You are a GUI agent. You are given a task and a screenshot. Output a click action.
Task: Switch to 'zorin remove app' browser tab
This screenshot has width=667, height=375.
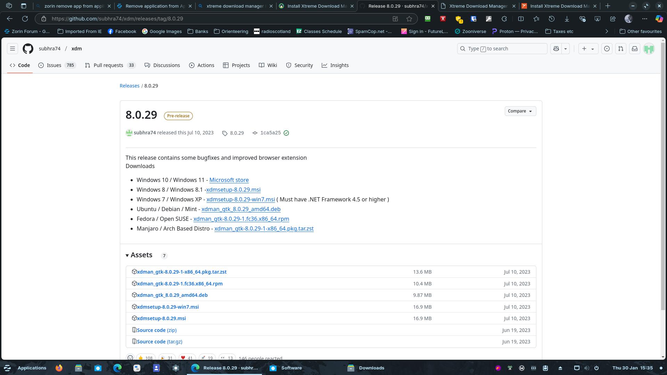click(74, 6)
